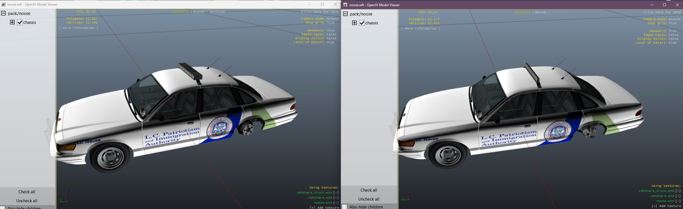The image size is (683, 209).
Task: Remove vehshare.wtd texture in left viewer
Action: [x=336, y=198]
